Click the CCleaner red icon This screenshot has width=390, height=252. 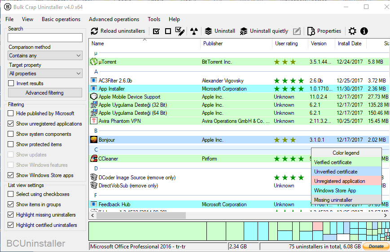point(94,158)
